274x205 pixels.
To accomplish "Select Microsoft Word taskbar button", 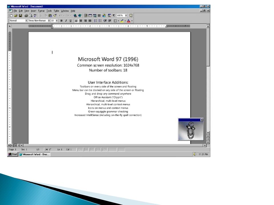I will pos(35,154).
